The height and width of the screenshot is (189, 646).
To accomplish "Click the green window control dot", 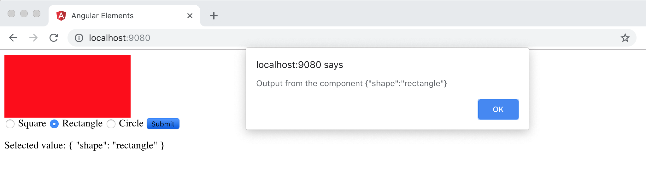I will (x=37, y=13).
